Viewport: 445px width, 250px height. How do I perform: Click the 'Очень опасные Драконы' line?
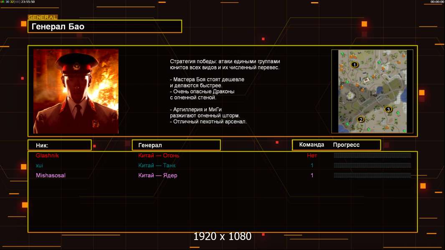[x=202, y=91]
